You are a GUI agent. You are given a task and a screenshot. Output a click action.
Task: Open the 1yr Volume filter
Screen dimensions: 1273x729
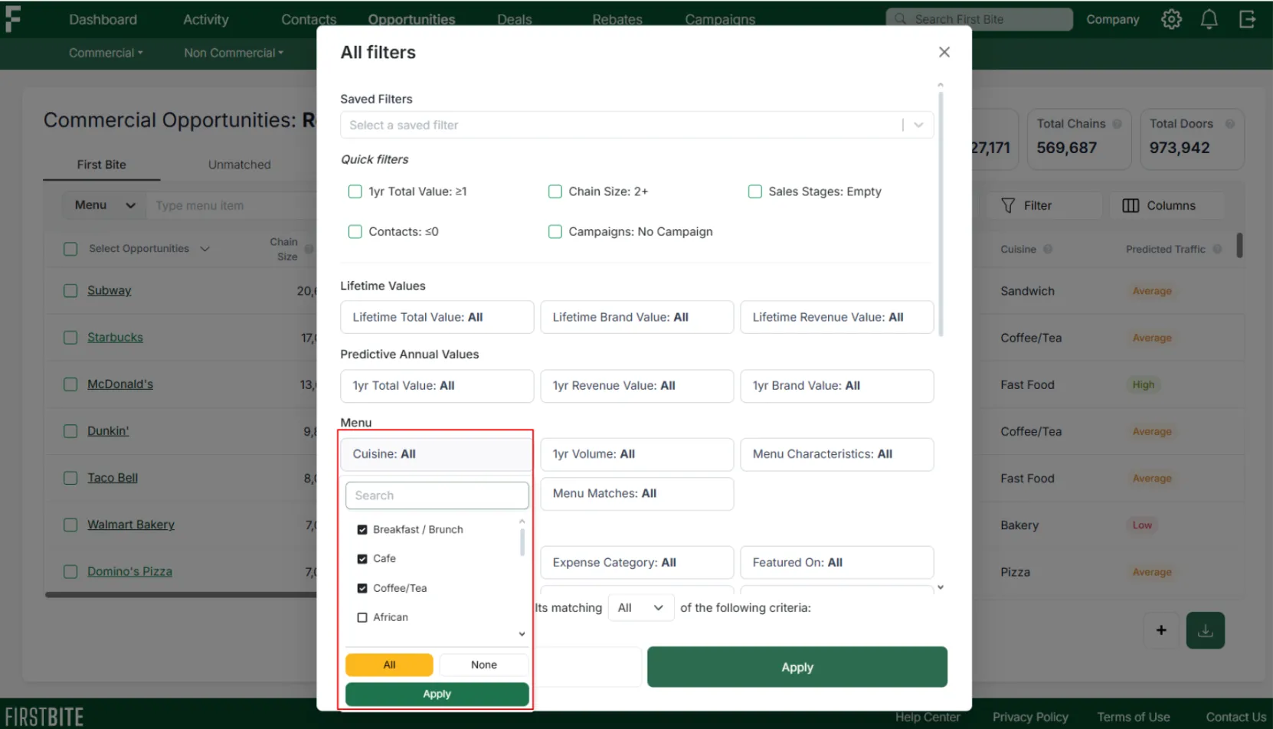636,454
